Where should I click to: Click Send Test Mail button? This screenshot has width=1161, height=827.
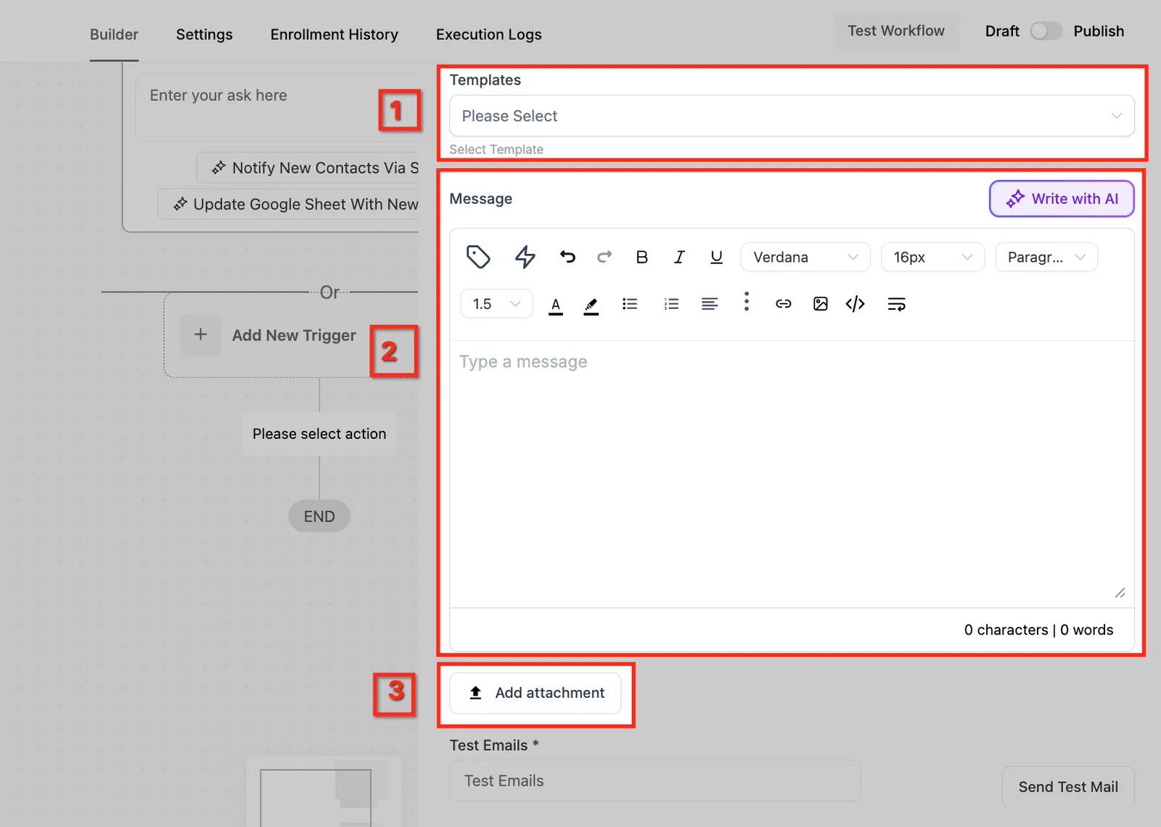click(1068, 787)
